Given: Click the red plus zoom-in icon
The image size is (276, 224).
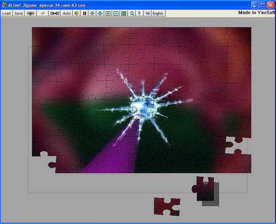Looking at the screenshot, I should pos(108,13).
